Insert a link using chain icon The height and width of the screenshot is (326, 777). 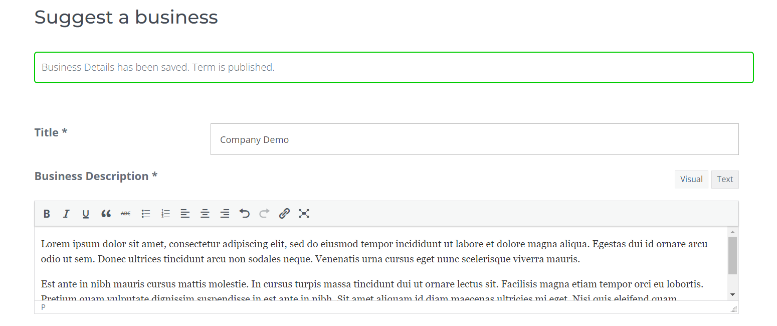[284, 214]
